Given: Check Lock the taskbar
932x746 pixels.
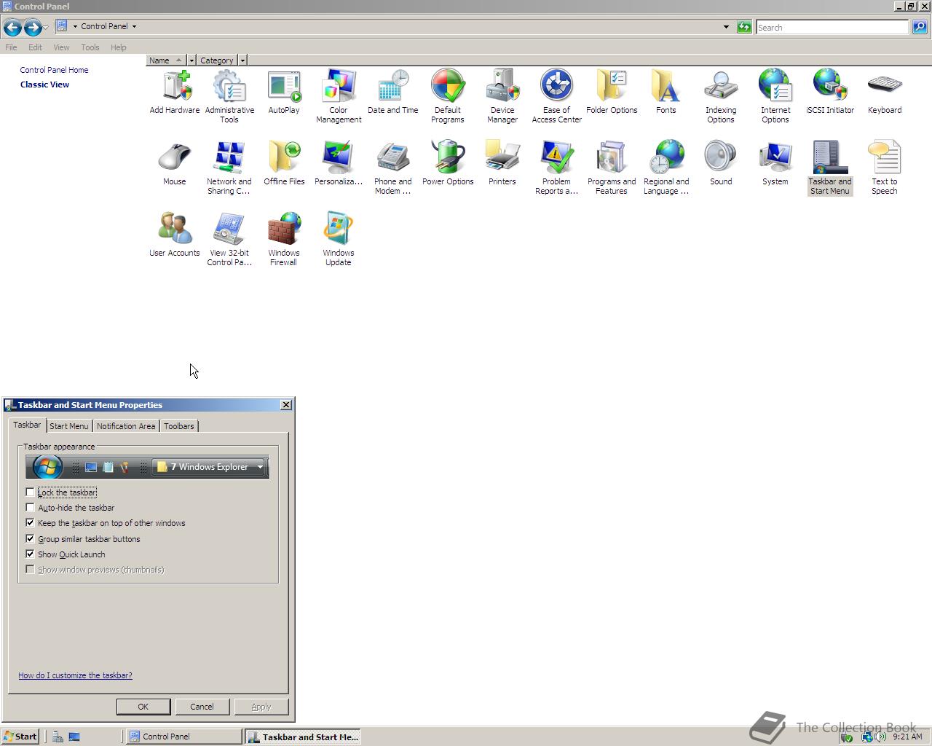Looking at the screenshot, I should pos(30,492).
